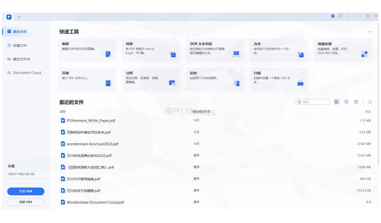This screenshot has height=223, width=381.
Task: Click the 27.82 MB size value
Action: [x=364, y=144]
